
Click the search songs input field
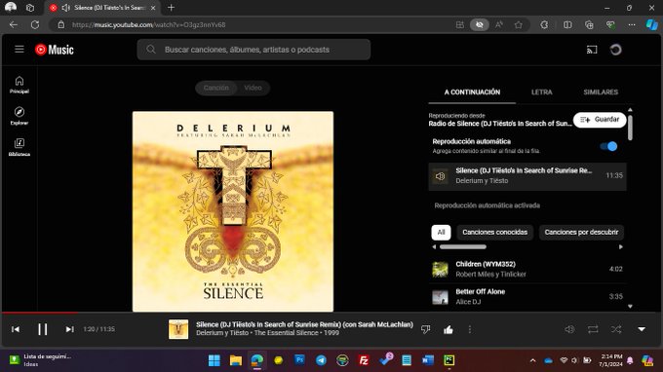pos(253,50)
